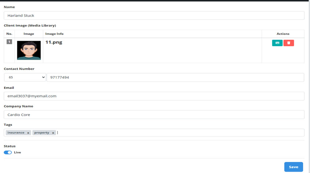Click the row number 1 badge

[x=9, y=42]
